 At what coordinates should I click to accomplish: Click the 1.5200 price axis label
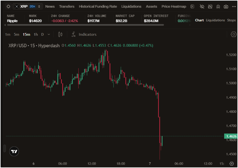pyautogui.click(x=231, y=55)
